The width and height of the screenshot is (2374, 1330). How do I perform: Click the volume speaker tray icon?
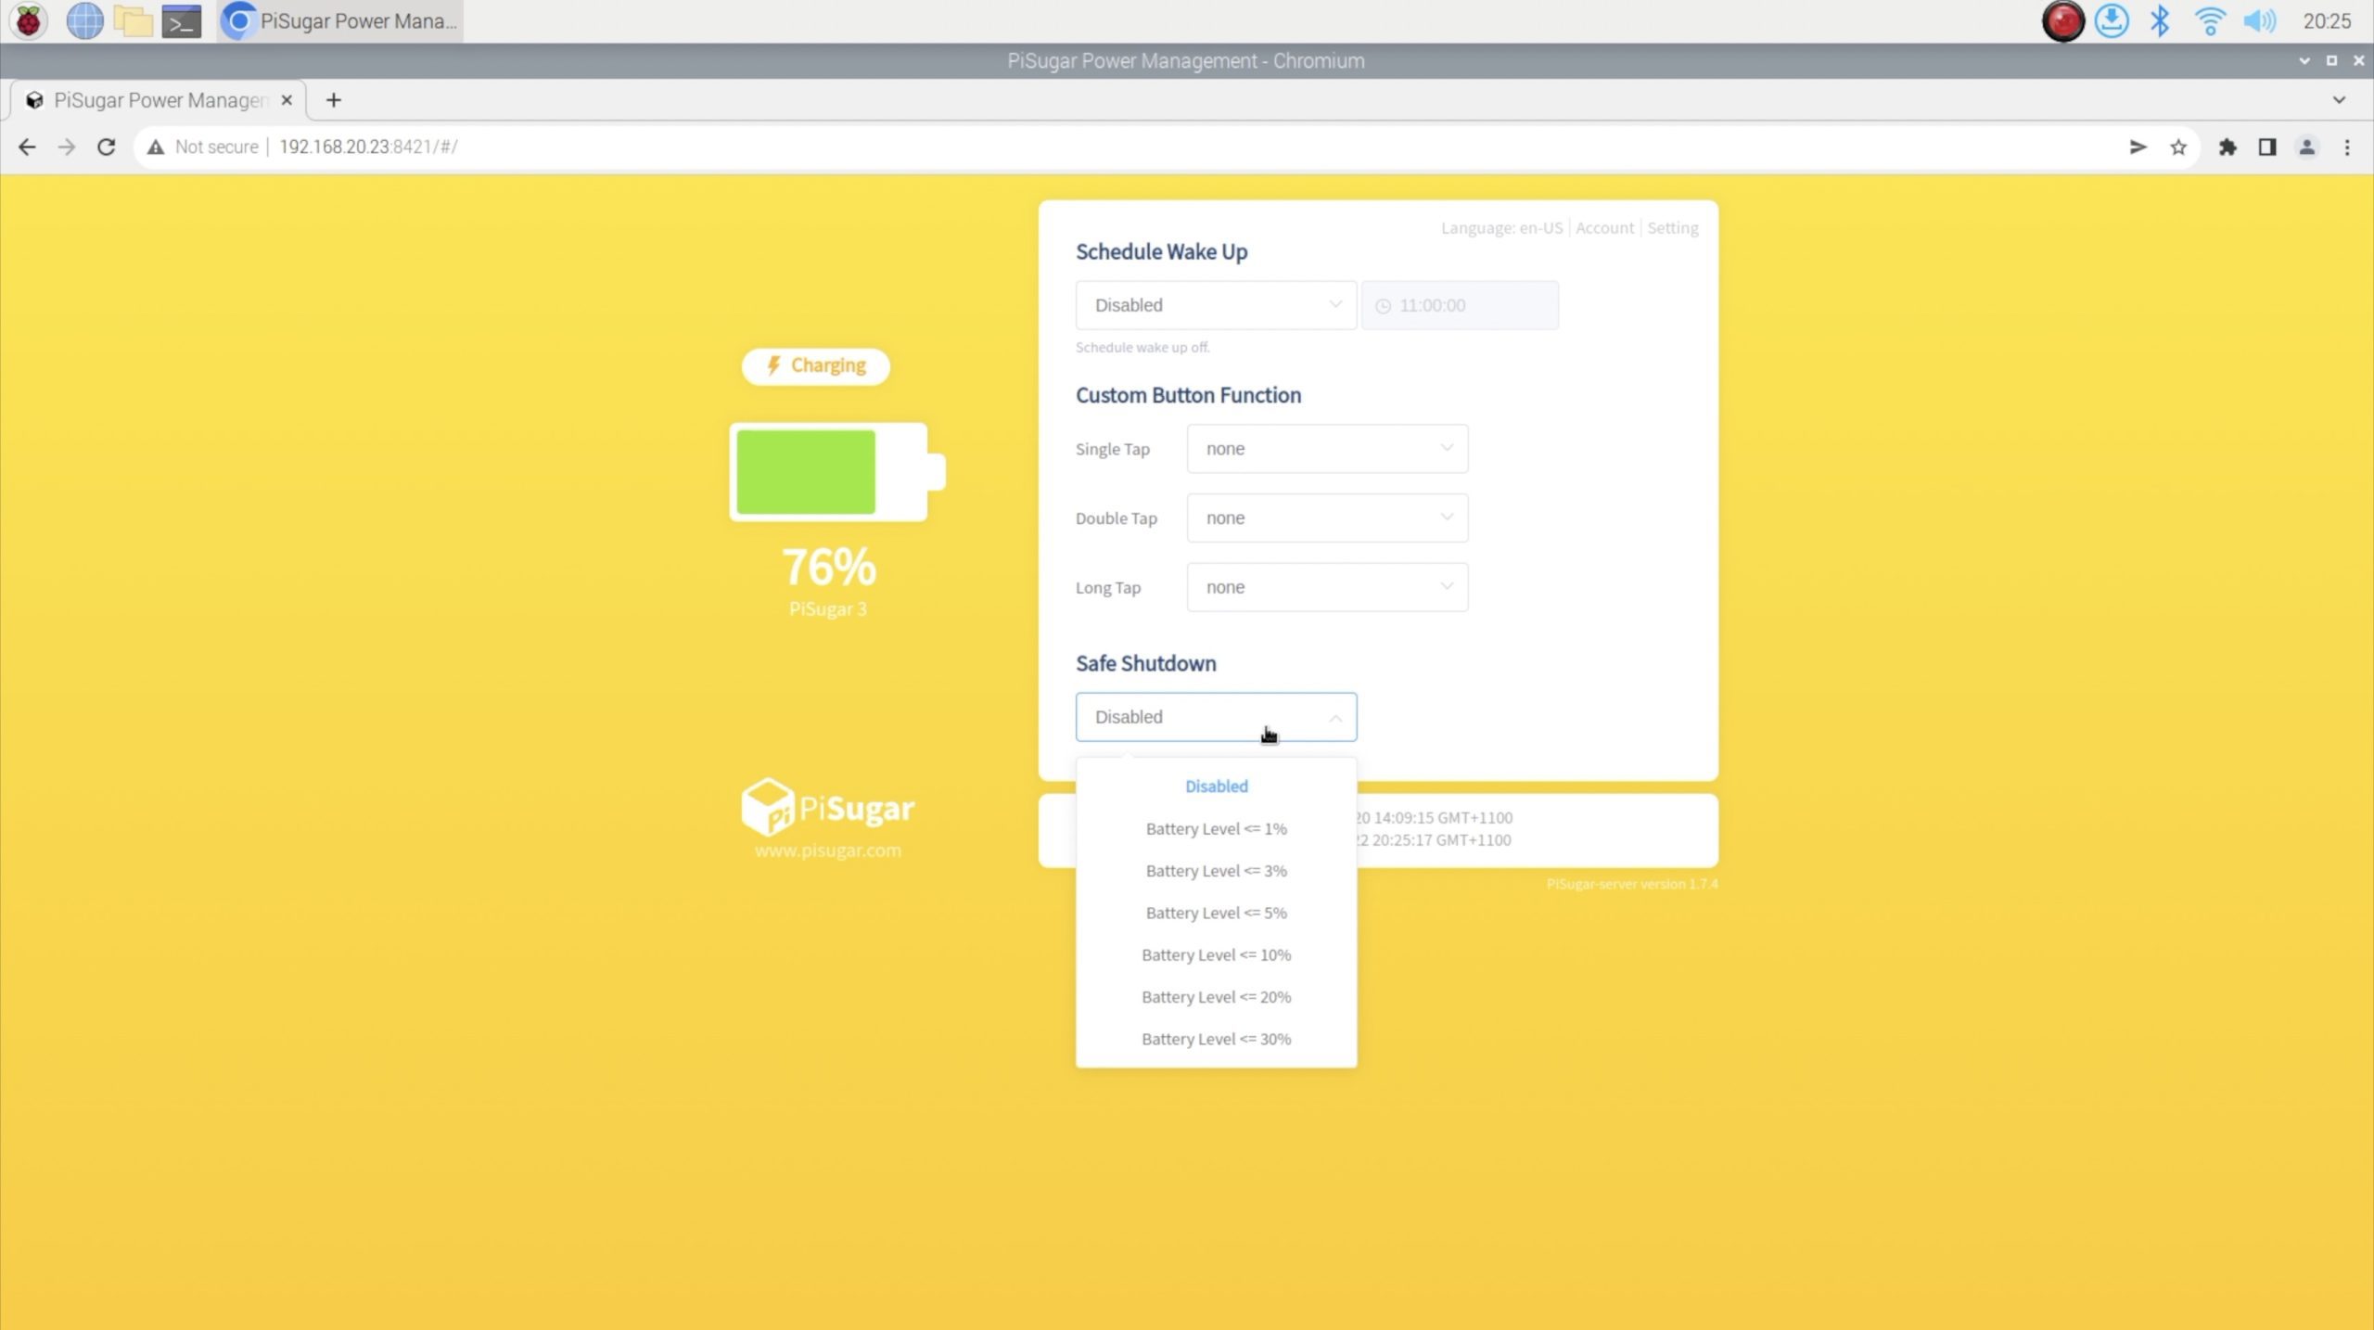[x=2259, y=20]
